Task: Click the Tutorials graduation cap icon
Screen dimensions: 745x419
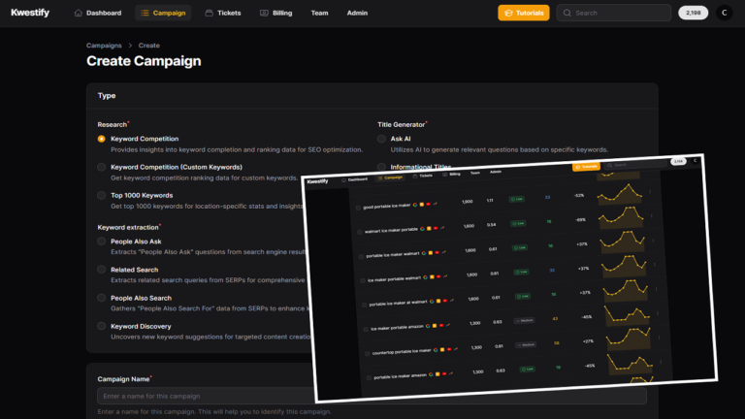Action: (x=507, y=14)
